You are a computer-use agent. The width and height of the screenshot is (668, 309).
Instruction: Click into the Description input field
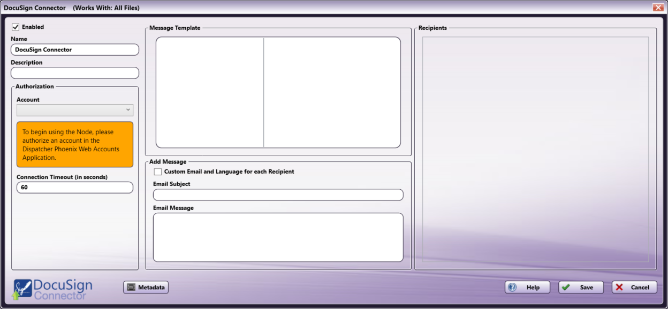(x=75, y=73)
